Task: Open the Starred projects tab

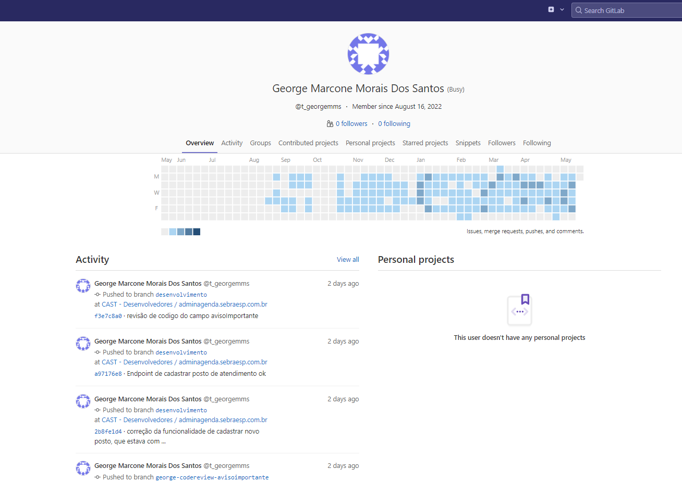Action: (x=425, y=143)
